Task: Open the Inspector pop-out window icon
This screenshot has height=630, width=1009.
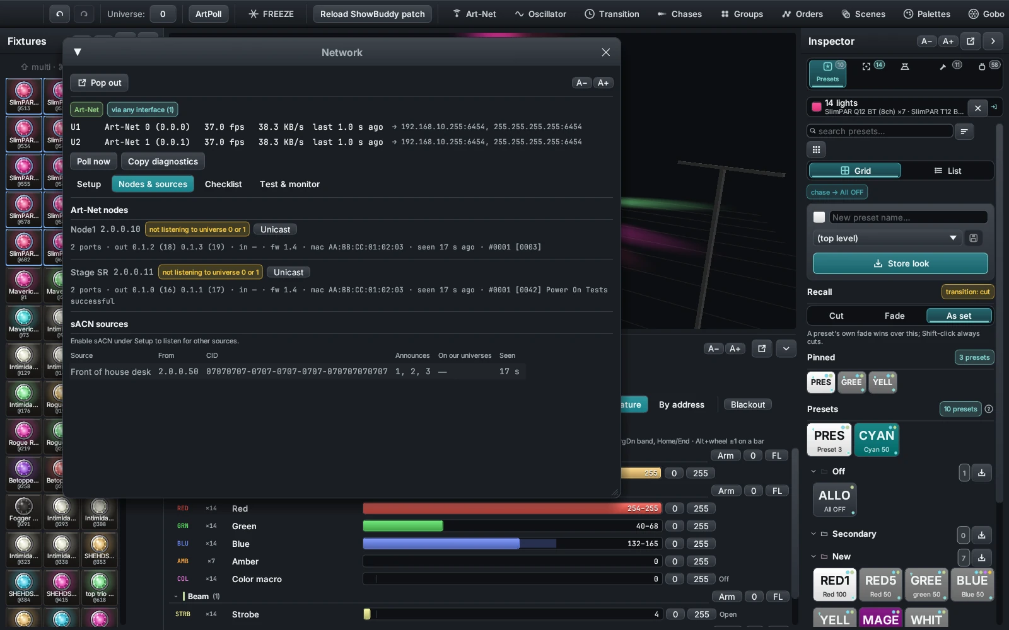Action: tap(971, 41)
